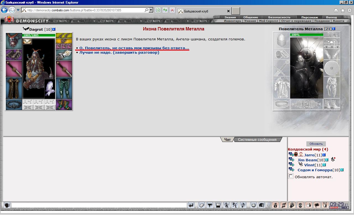Enable the Обновлять автомат. checkbox
Viewport: 354px width, 215px height.
point(291,176)
